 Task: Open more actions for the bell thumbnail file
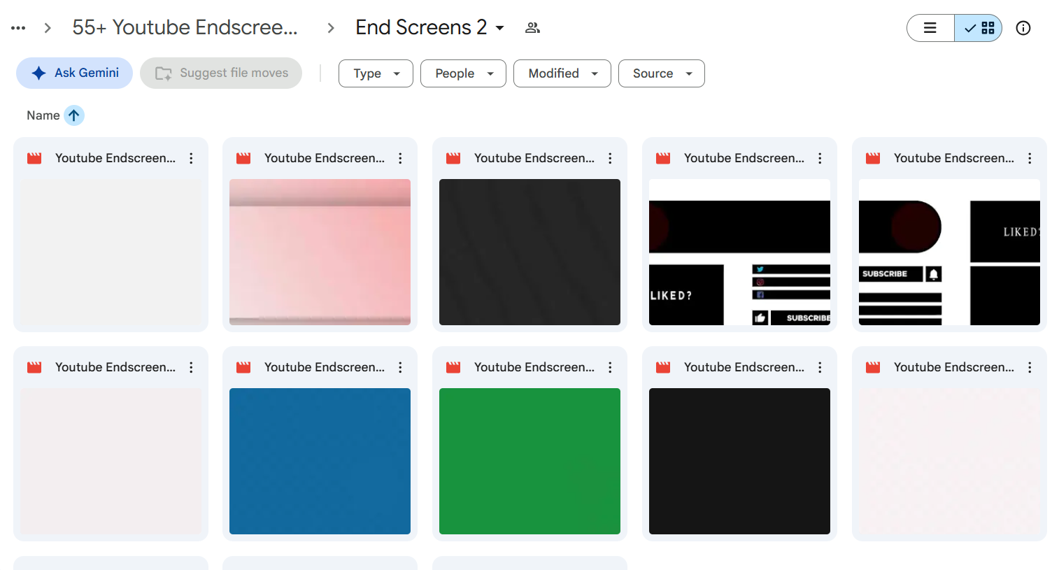tap(1030, 158)
